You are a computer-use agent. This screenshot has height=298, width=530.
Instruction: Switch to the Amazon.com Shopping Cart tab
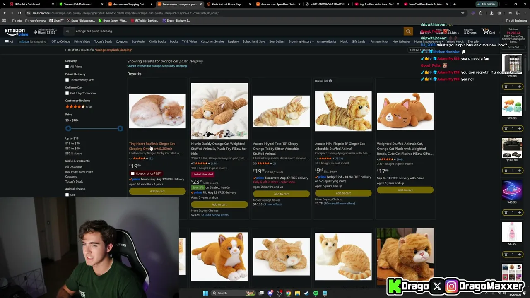(129, 4)
